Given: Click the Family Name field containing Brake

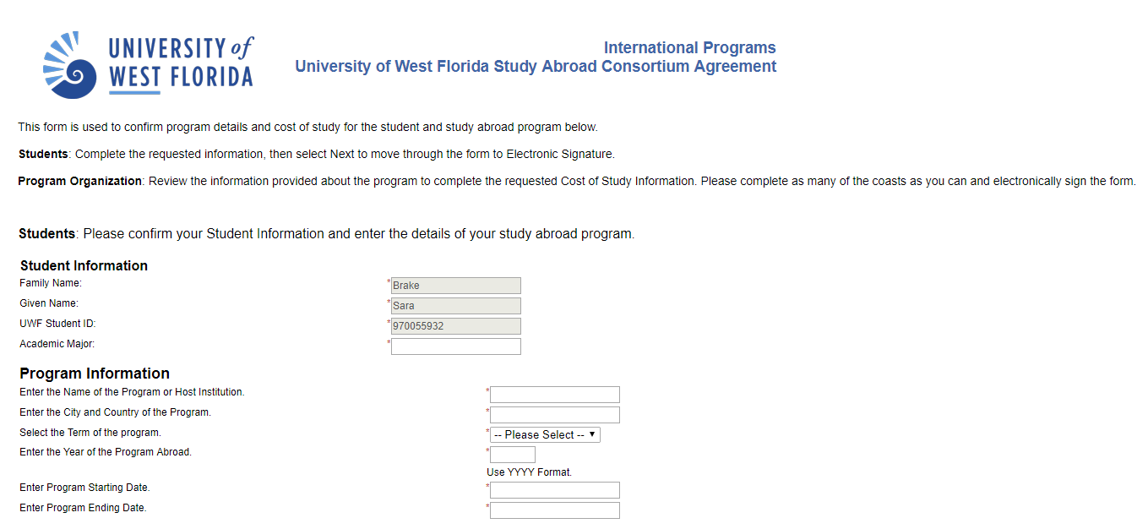Looking at the screenshot, I should (456, 286).
